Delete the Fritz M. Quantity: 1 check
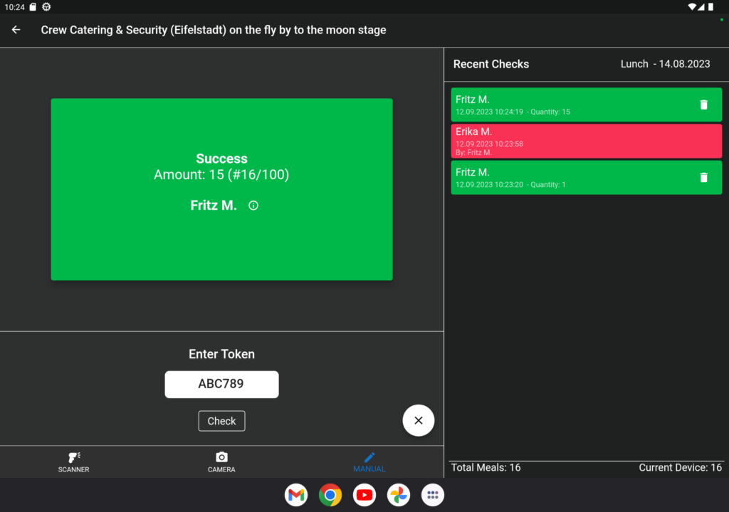Image resolution: width=729 pixels, height=512 pixels. click(703, 178)
